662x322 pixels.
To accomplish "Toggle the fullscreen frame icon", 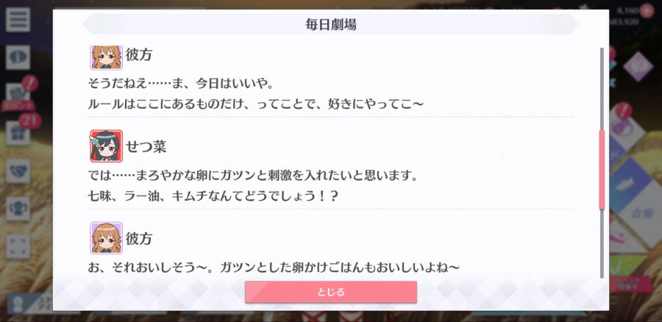I will [x=18, y=247].
